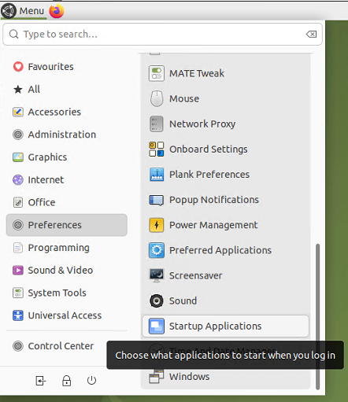348x402 pixels.
Task: Click the 'Plank Preferences' label
Action: tap(209, 175)
